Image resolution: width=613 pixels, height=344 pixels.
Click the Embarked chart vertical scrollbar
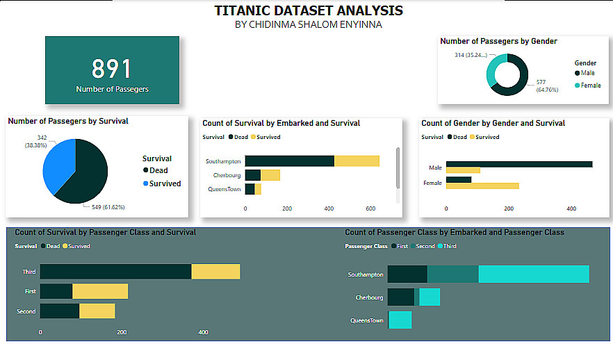(398, 168)
